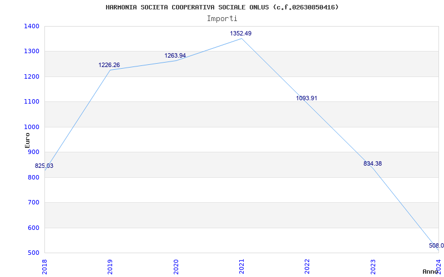Image resolution: width=444 pixels, height=277 pixels.
Task: Click the x-axis year 2018
Action: click(x=44, y=267)
